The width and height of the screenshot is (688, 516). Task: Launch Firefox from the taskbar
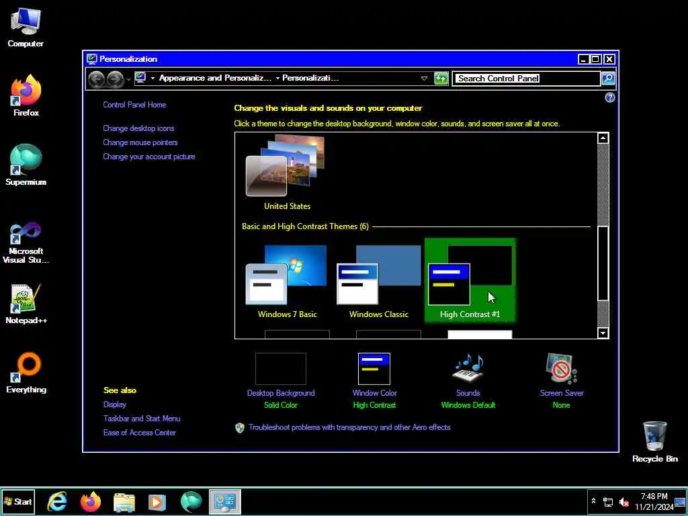91,501
